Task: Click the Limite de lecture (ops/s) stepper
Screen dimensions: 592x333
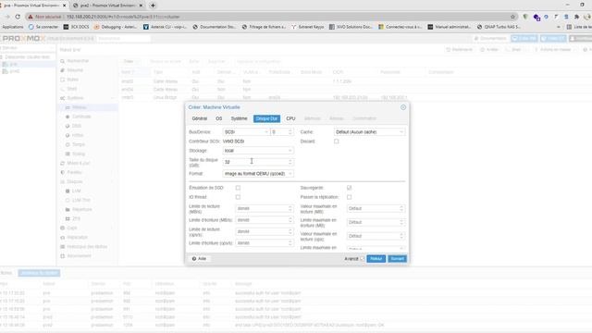Action: tap(290, 231)
